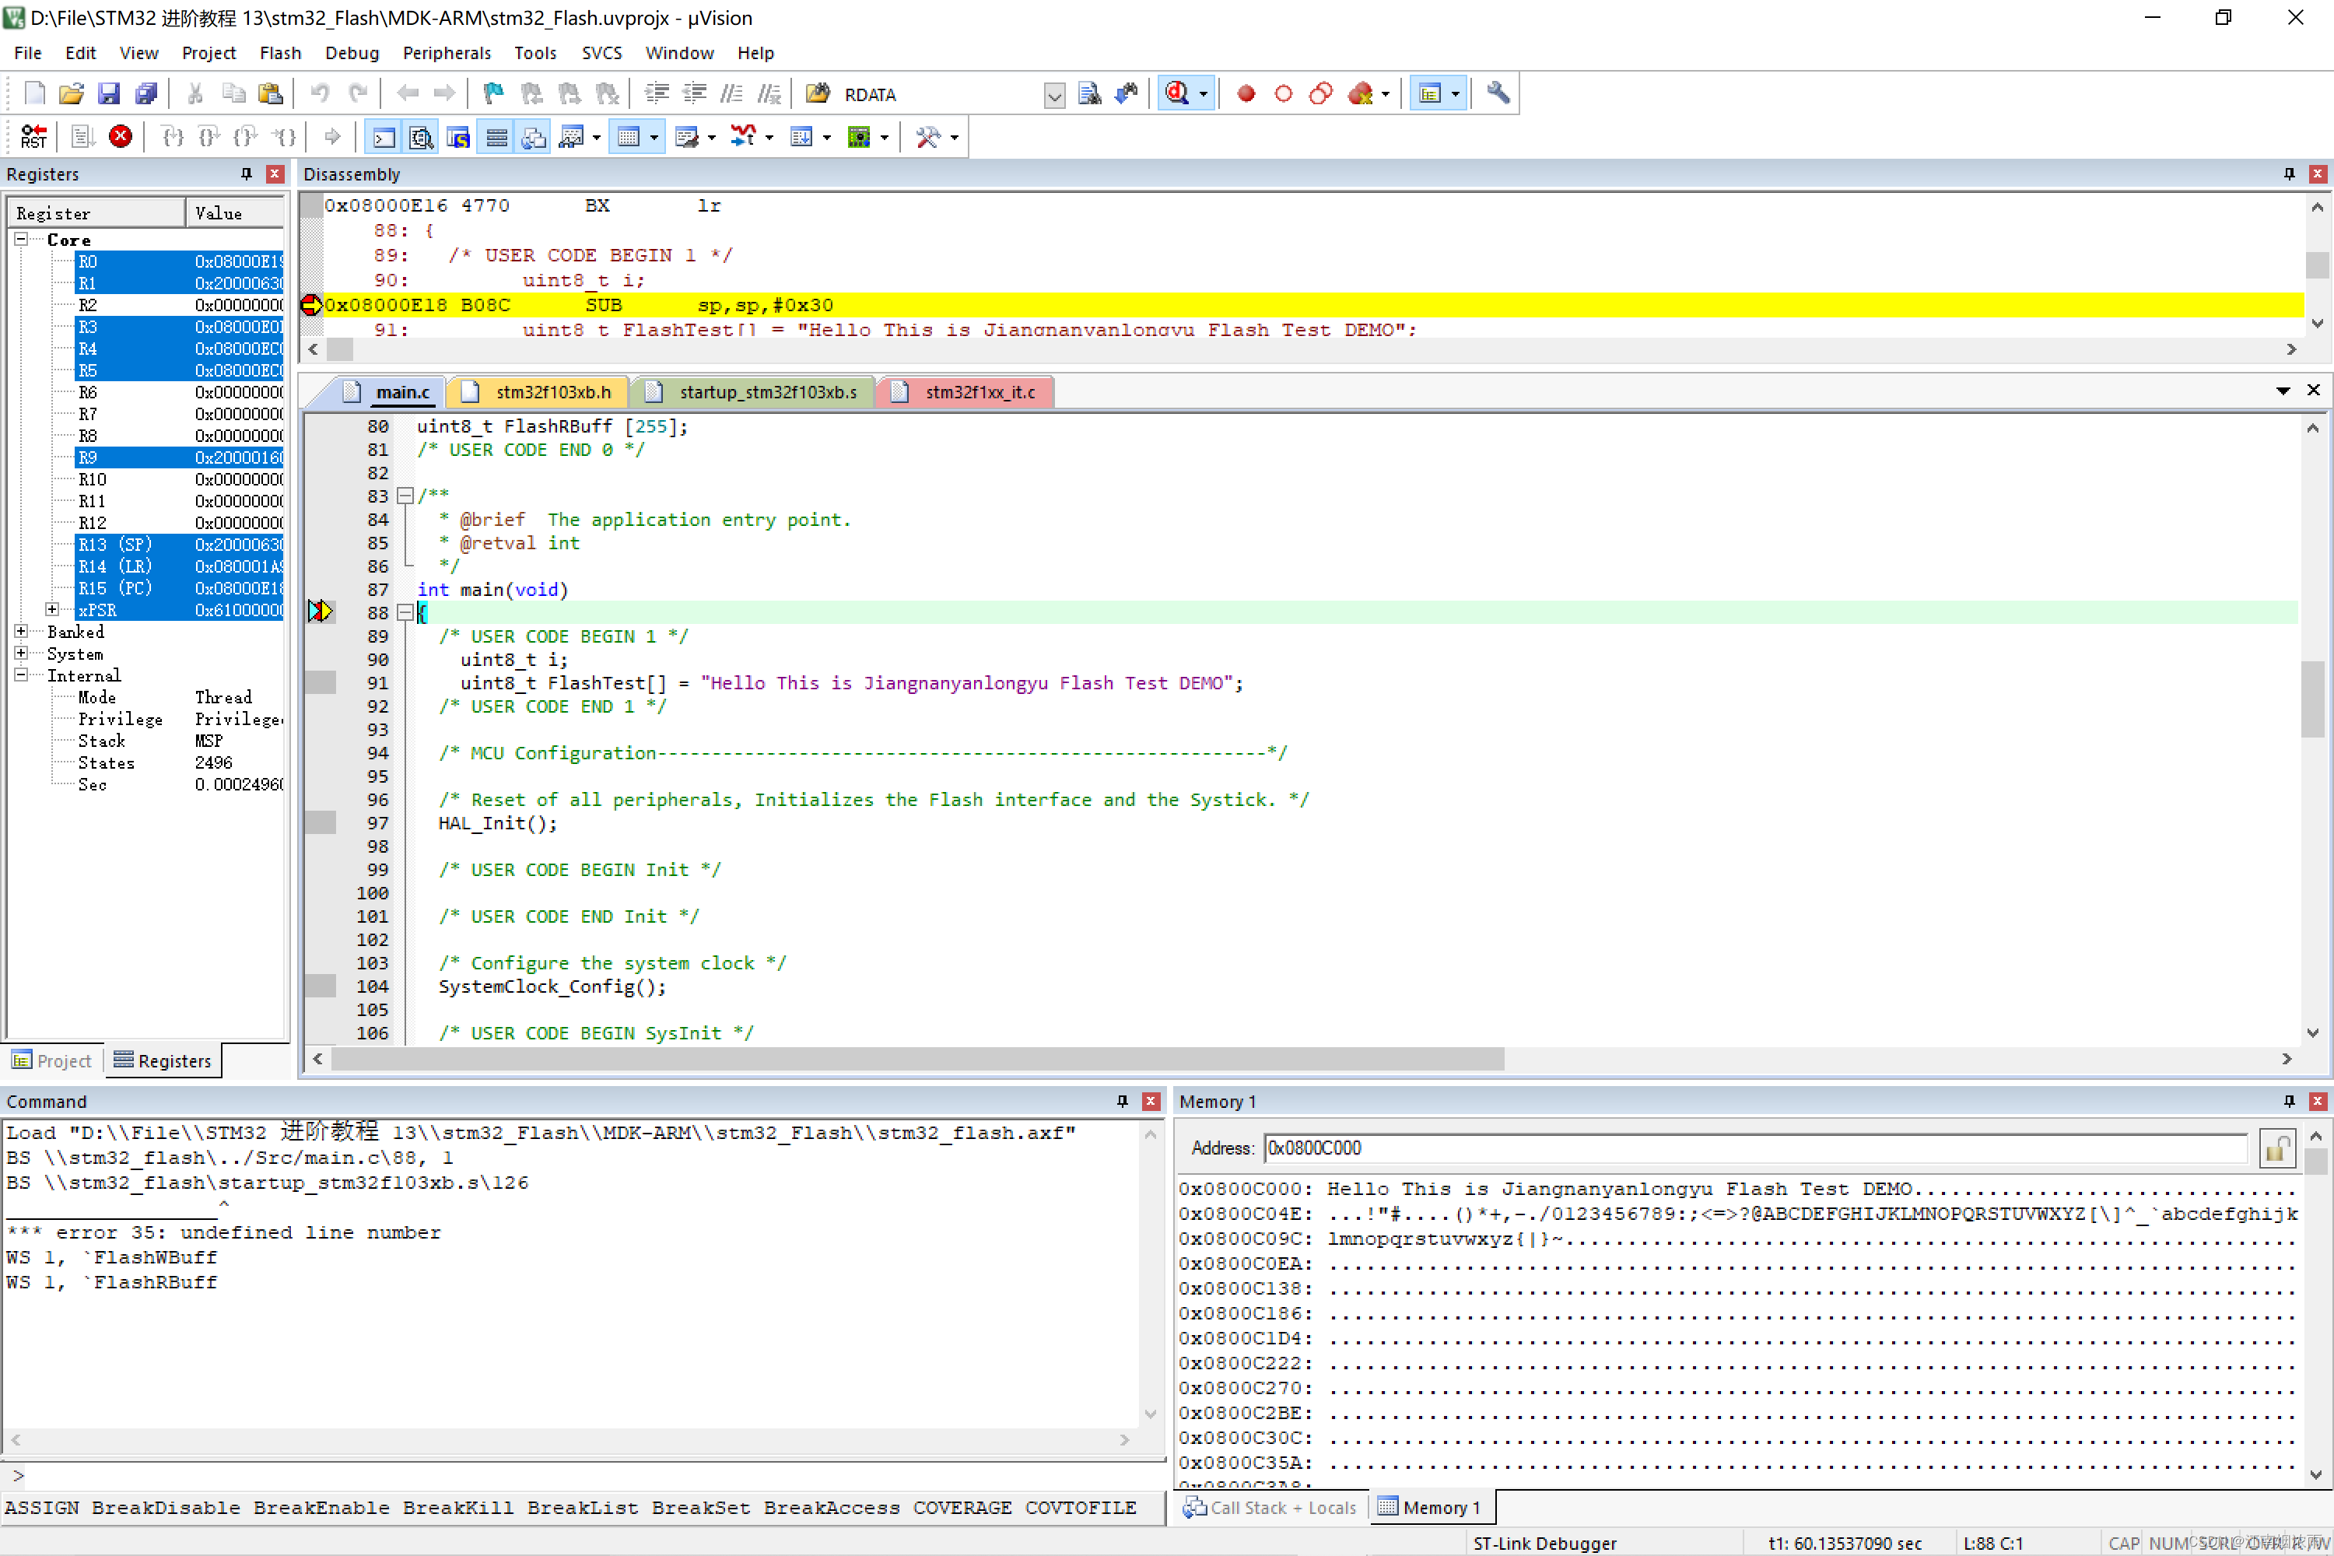Click the Run program icon
The width and height of the screenshot is (2334, 1556).
[x=83, y=137]
